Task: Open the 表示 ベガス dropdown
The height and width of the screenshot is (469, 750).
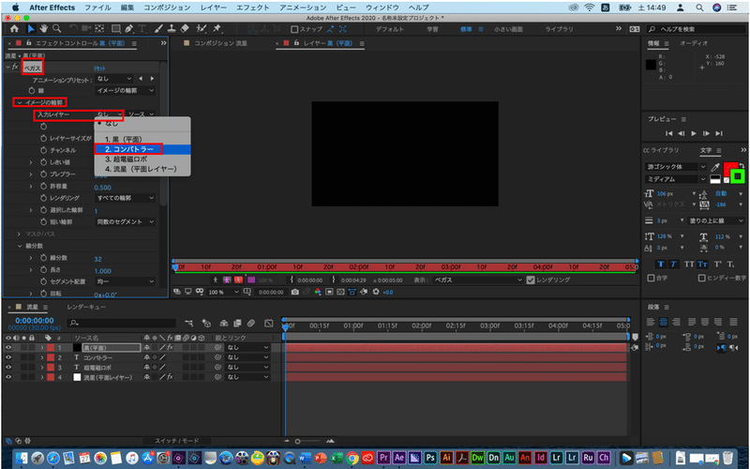Action: 477,280
